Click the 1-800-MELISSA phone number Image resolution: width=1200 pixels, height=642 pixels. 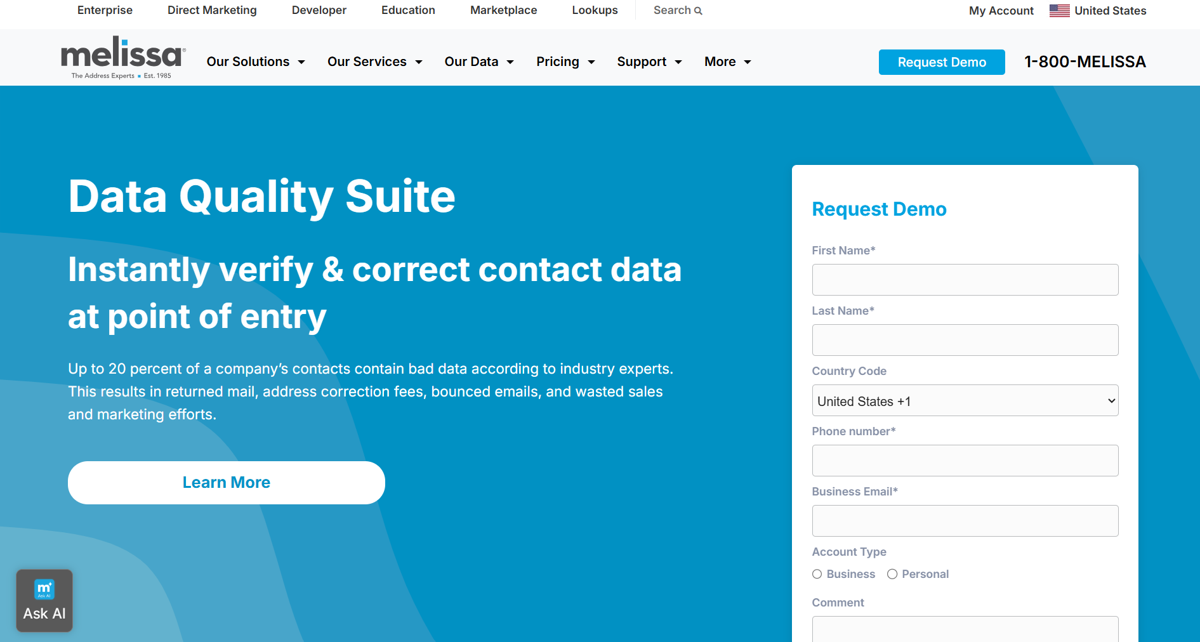click(x=1085, y=62)
